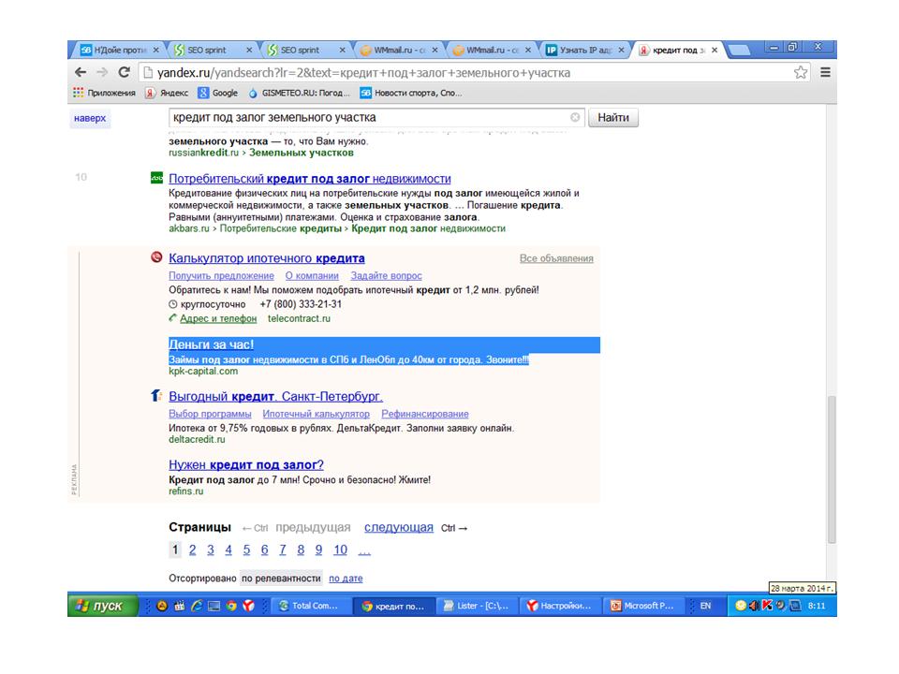Open Потребительский кредит под залог недвижимости result
Image resolution: width=899 pixels, height=674 pixels.
[310, 178]
